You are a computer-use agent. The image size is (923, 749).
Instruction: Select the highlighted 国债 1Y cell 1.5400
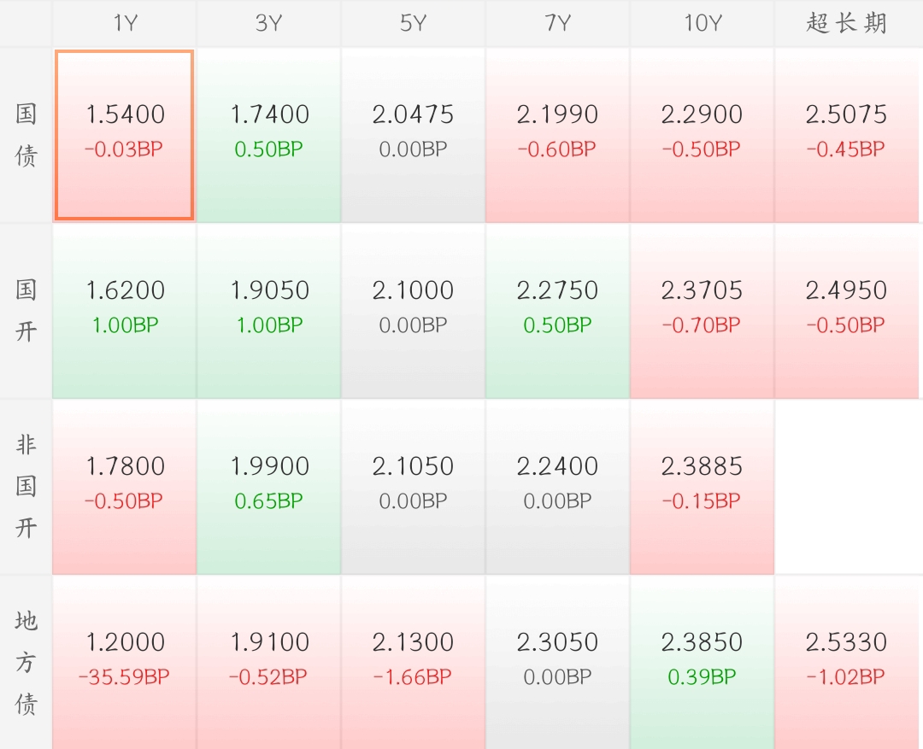tap(124, 135)
